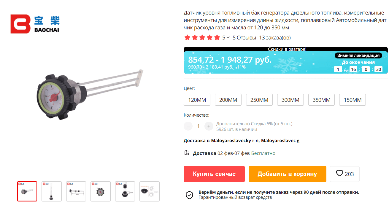Click the quantity input field showing 1
The width and height of the screenshot is (389, 208).
pyautogui.click(x=199, y=126)
